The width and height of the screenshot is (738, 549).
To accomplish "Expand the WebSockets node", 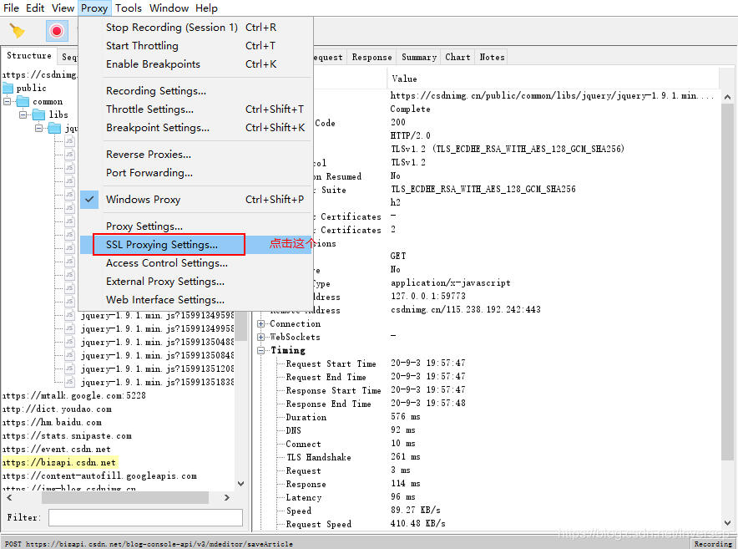I will coord(260,337).
